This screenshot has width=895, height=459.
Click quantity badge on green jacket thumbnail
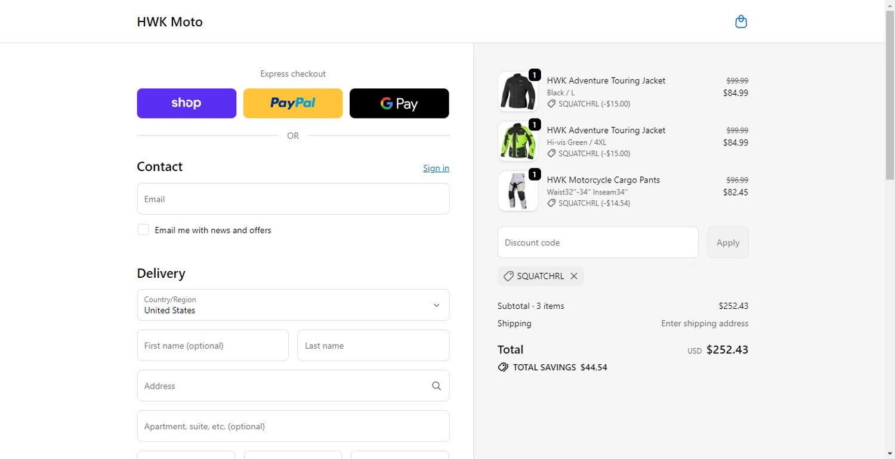click(x=535, y=125)
